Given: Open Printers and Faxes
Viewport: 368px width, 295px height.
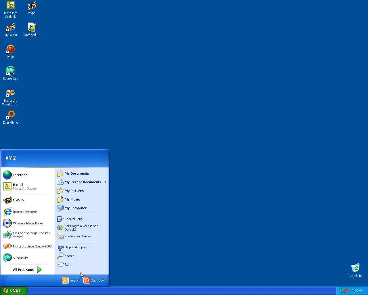Looking at the screenshot, I should coord(82,236).
